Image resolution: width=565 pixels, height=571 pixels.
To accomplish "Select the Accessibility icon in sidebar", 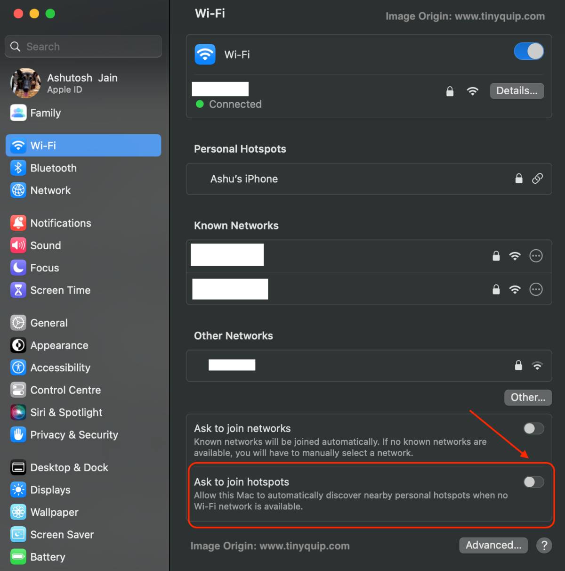I will (18, 367).
